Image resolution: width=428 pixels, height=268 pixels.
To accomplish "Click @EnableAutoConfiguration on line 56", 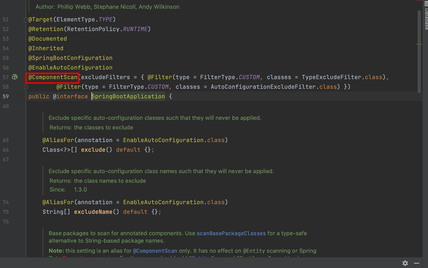I will pos(71,67).
